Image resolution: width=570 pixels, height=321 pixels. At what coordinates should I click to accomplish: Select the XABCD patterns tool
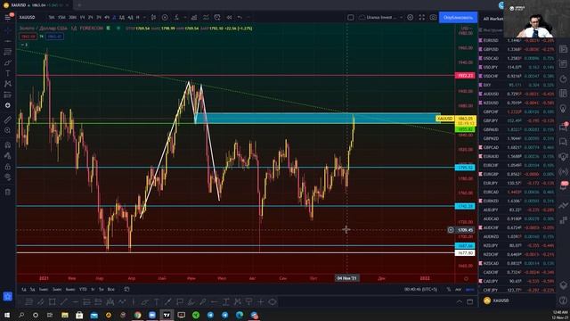8,84
